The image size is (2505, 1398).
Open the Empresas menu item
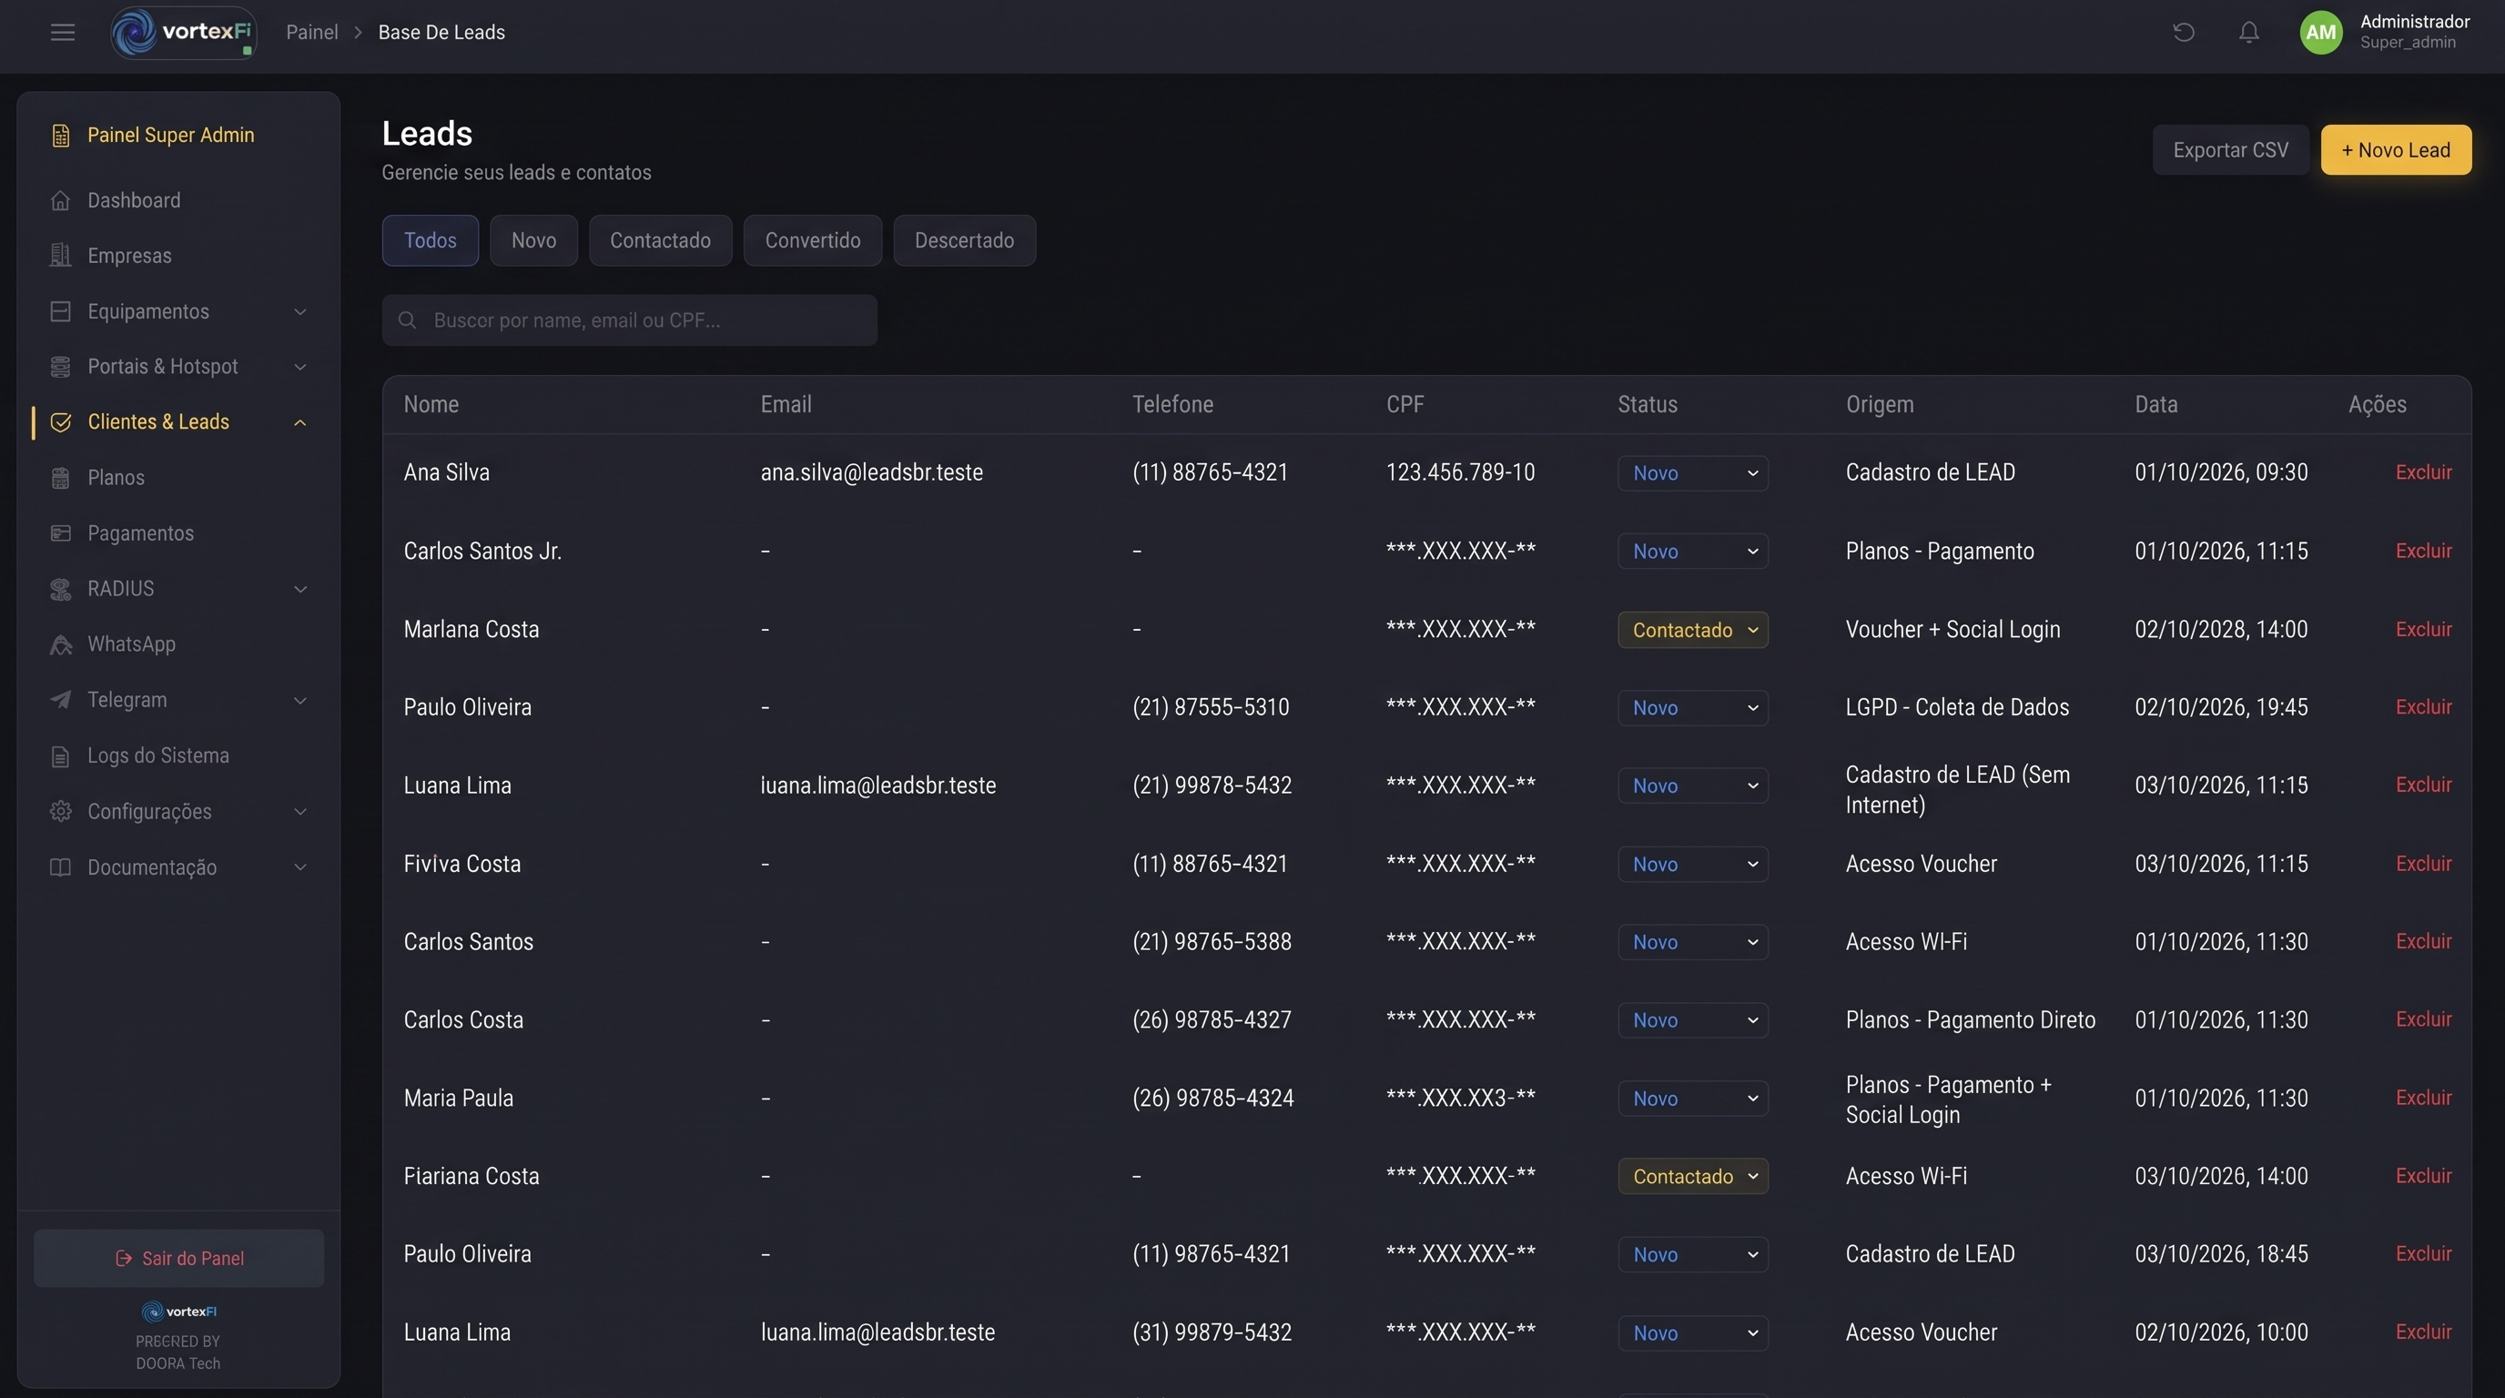[179, 256]
